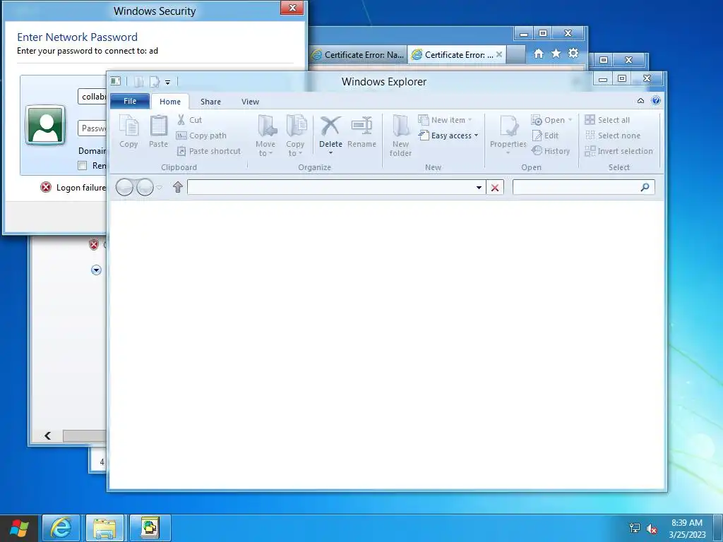The height and width of the screenshot is (542, 723).
Task: Click Select all in the ribbon
Action: click(x=607, y=120)
